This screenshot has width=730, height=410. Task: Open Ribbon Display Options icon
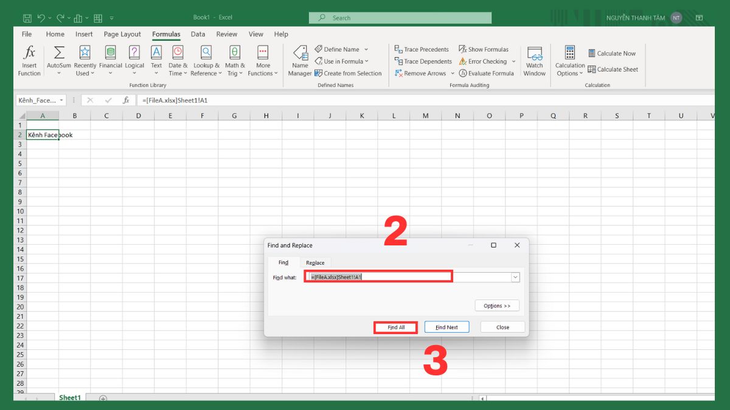click(699, 18)
